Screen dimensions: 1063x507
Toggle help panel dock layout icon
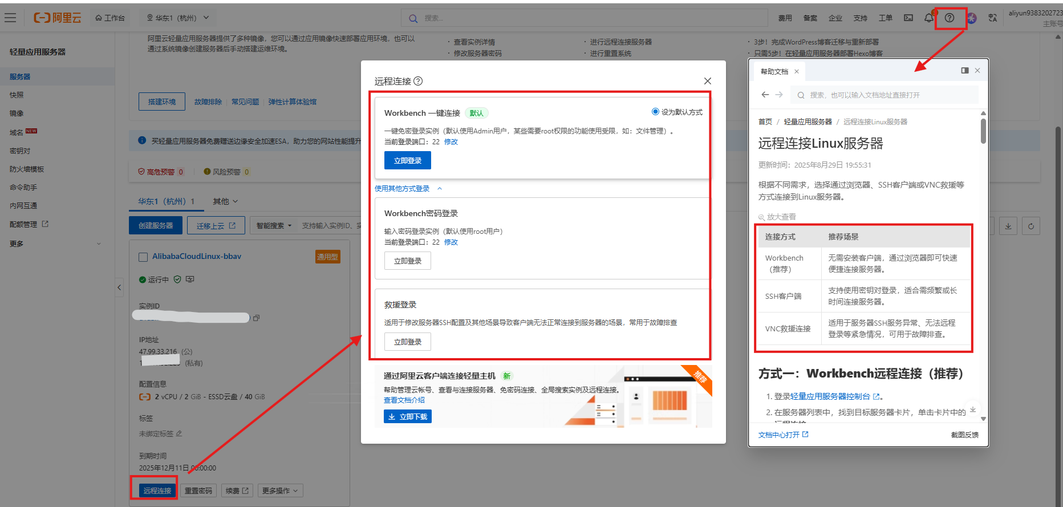tap(965, 71)
